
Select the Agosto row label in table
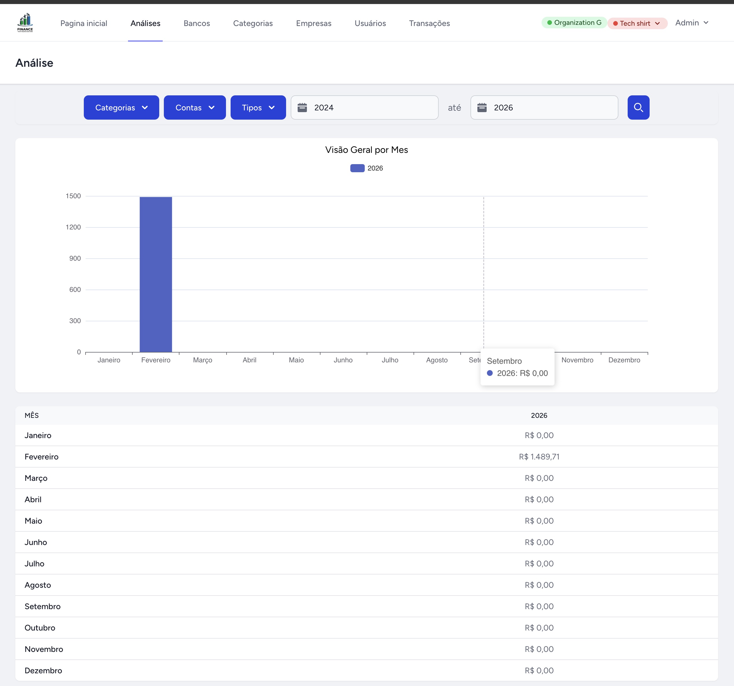tap(38, 585)
